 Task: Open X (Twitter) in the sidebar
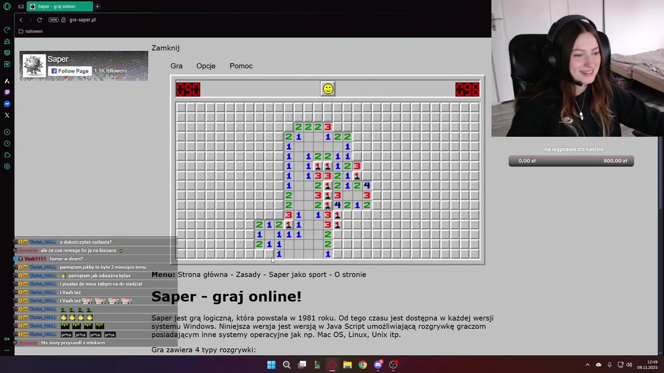[x=7, y=115]
